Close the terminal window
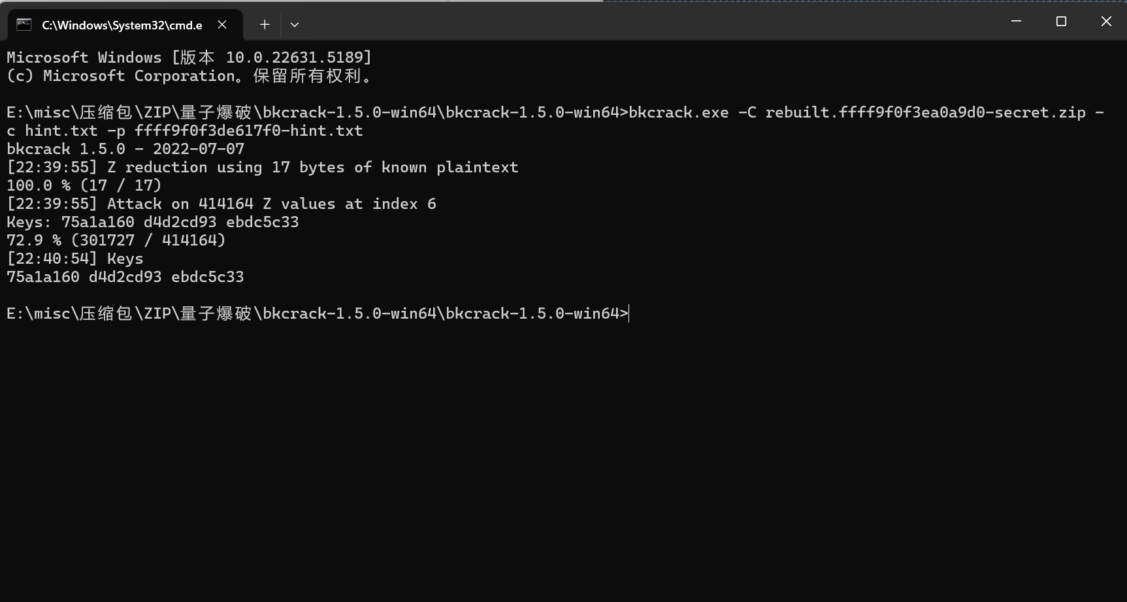 coord(1106,22)
